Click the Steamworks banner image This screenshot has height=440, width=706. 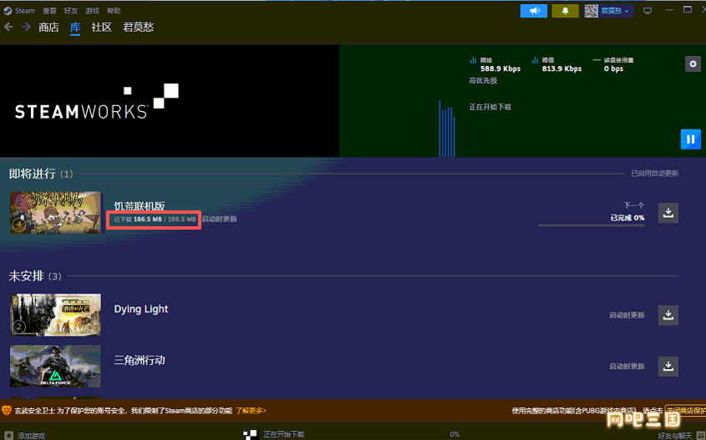coord(170,101)
